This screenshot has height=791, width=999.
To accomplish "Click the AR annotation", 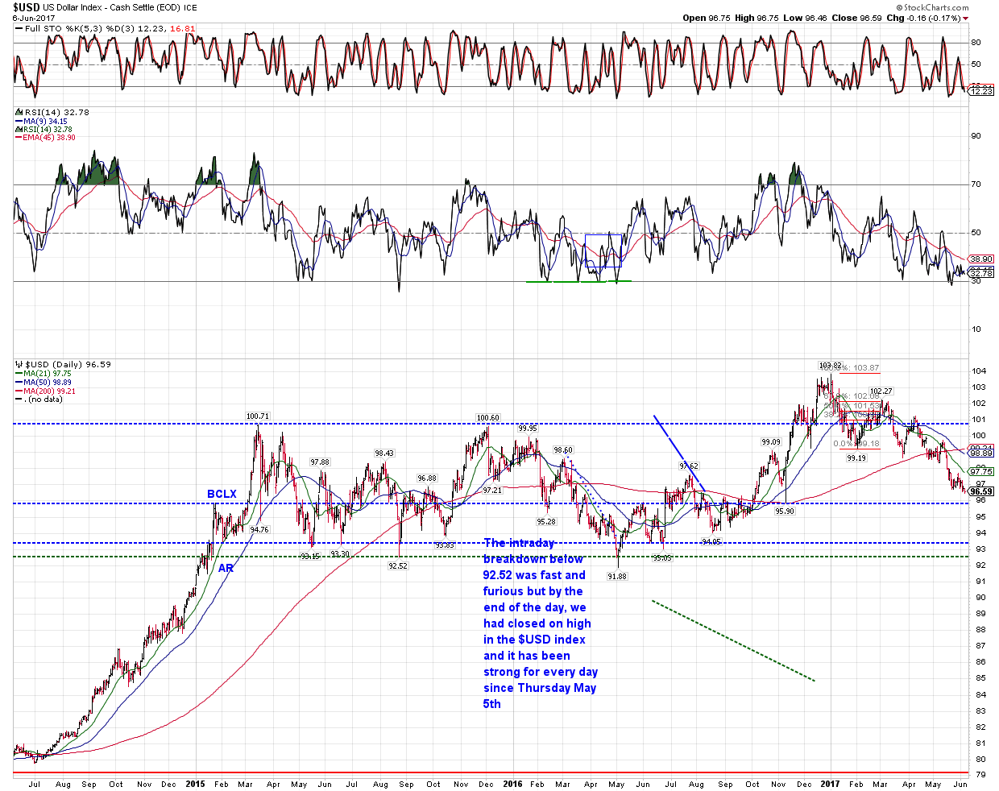I will pyautogui.click(x=226, y=568).
